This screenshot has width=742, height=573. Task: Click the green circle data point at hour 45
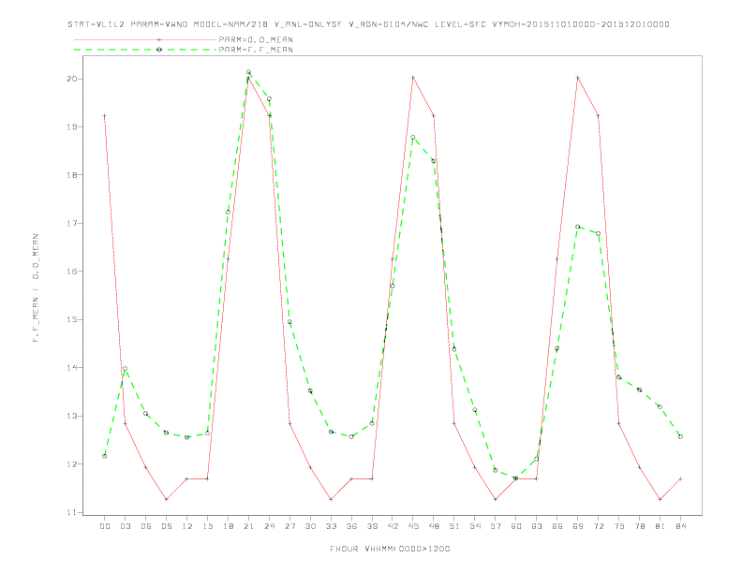click(413, 138)
